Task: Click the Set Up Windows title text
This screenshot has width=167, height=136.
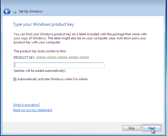Action: click(x=31, y=11)
